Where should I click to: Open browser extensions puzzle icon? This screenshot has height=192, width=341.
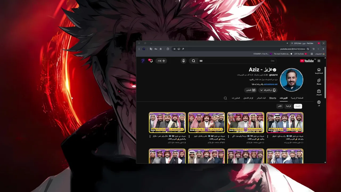pos(168,49)
